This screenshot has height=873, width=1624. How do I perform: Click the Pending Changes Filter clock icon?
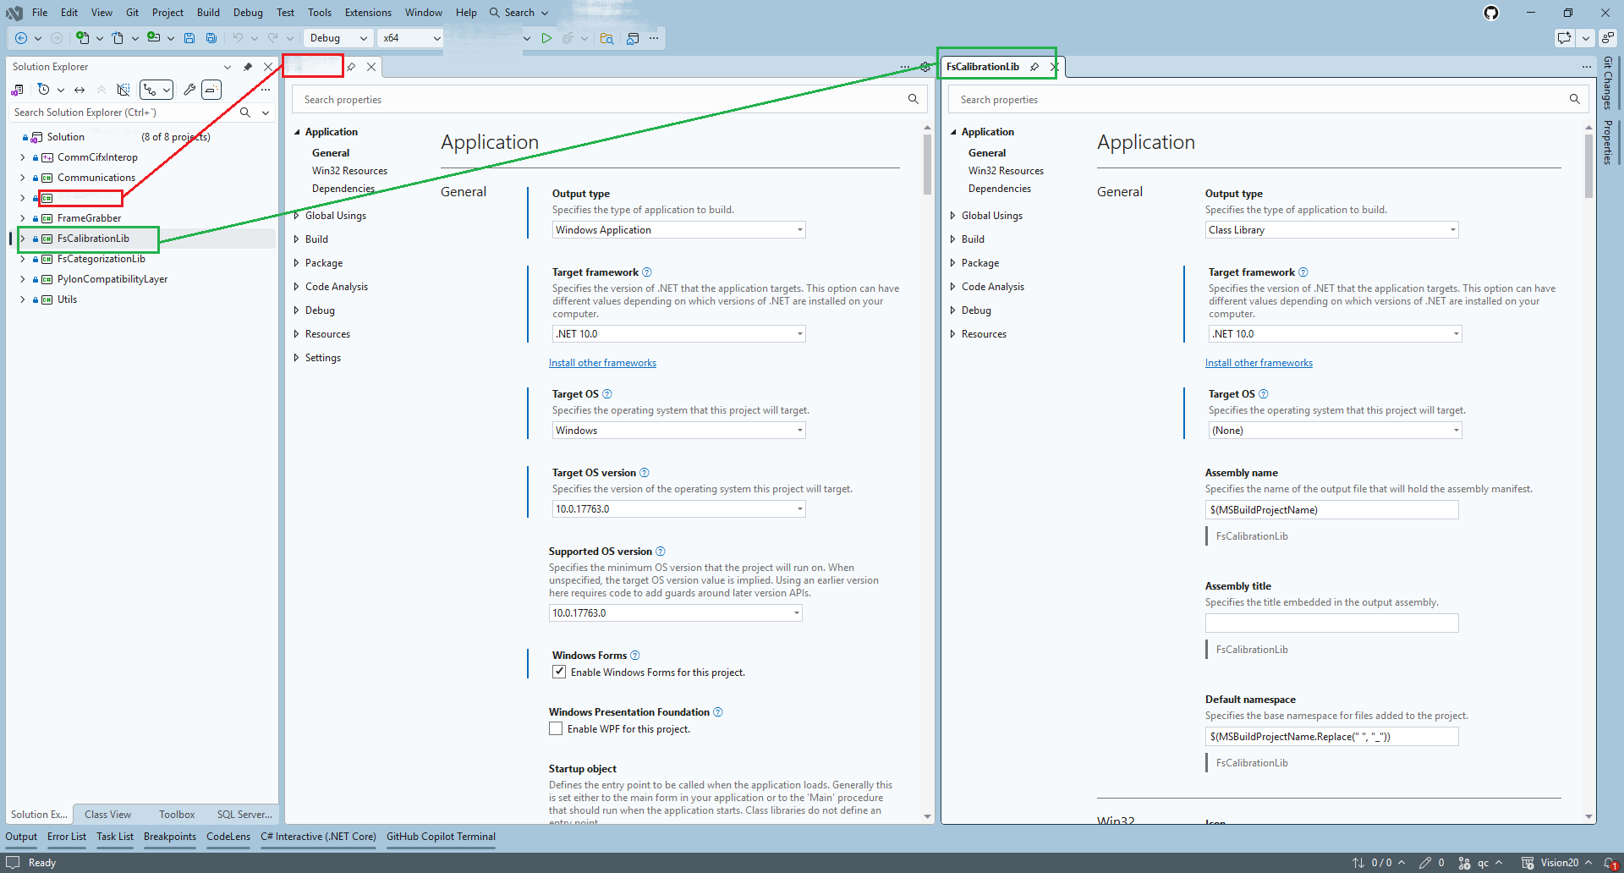[43, 90]
